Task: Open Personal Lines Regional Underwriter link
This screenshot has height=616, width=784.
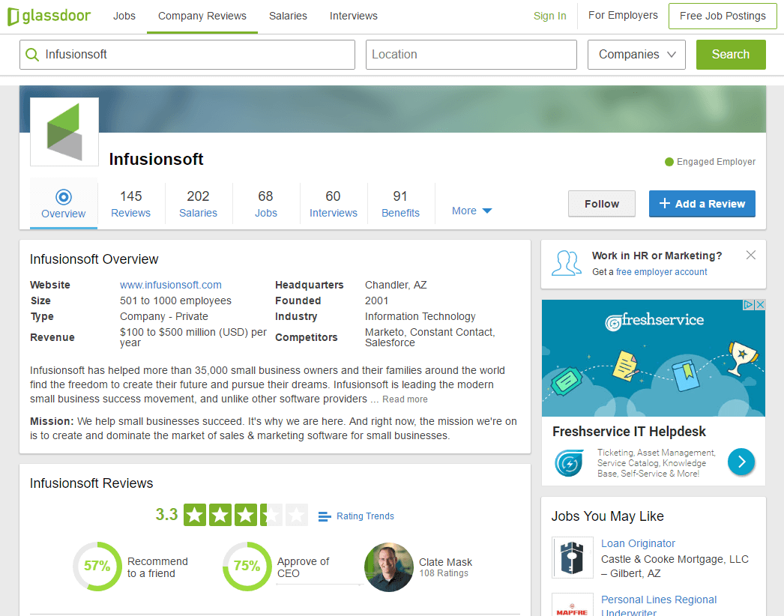Action: click(x=659, y=606)
